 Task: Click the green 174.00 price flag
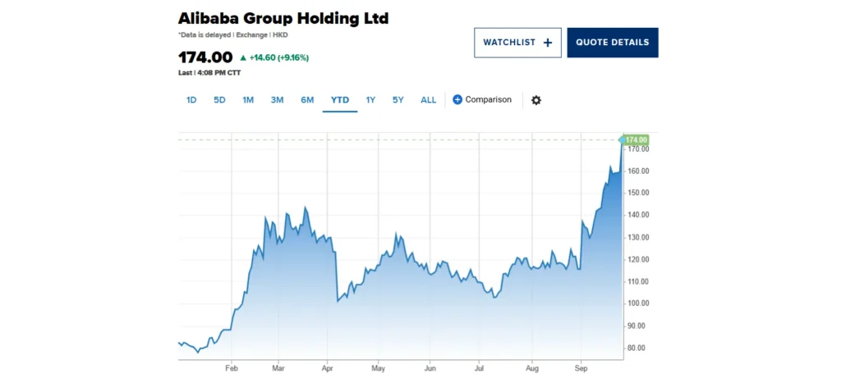coord(636,140)
